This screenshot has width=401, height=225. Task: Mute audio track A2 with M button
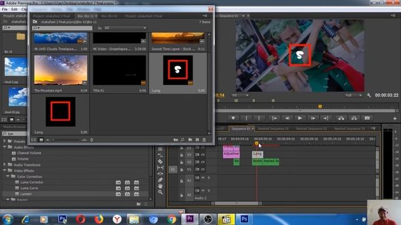pyautogui.click(x=203, y=190)
